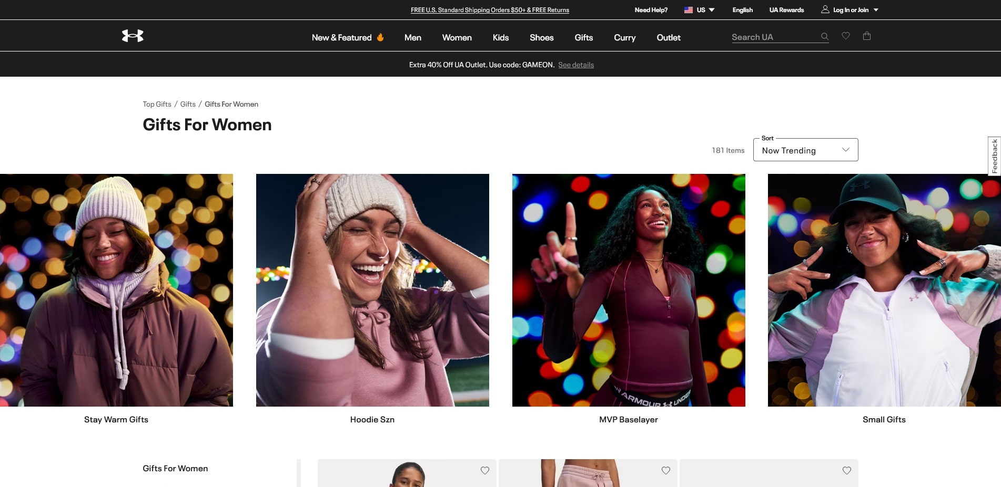Open the Shoes menu

[541, 38]
